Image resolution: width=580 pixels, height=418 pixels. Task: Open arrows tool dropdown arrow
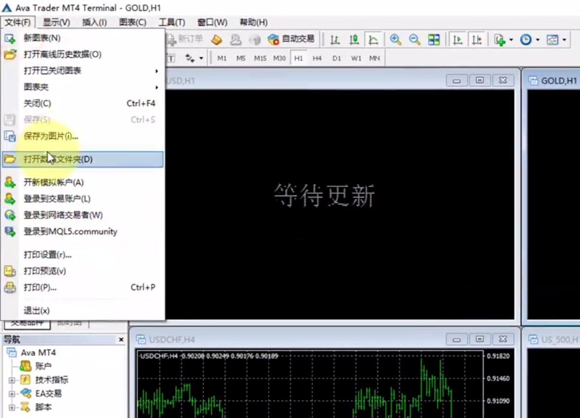(201, 58)
